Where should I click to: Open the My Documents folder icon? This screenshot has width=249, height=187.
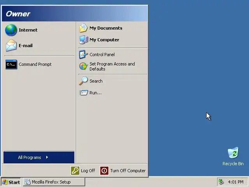point(84,28)
